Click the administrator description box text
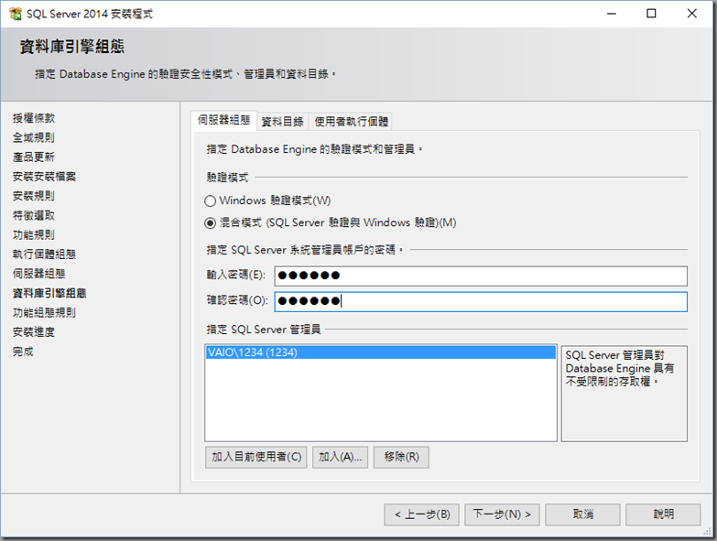Screen dimensions: 717x541 coord(620,368)
